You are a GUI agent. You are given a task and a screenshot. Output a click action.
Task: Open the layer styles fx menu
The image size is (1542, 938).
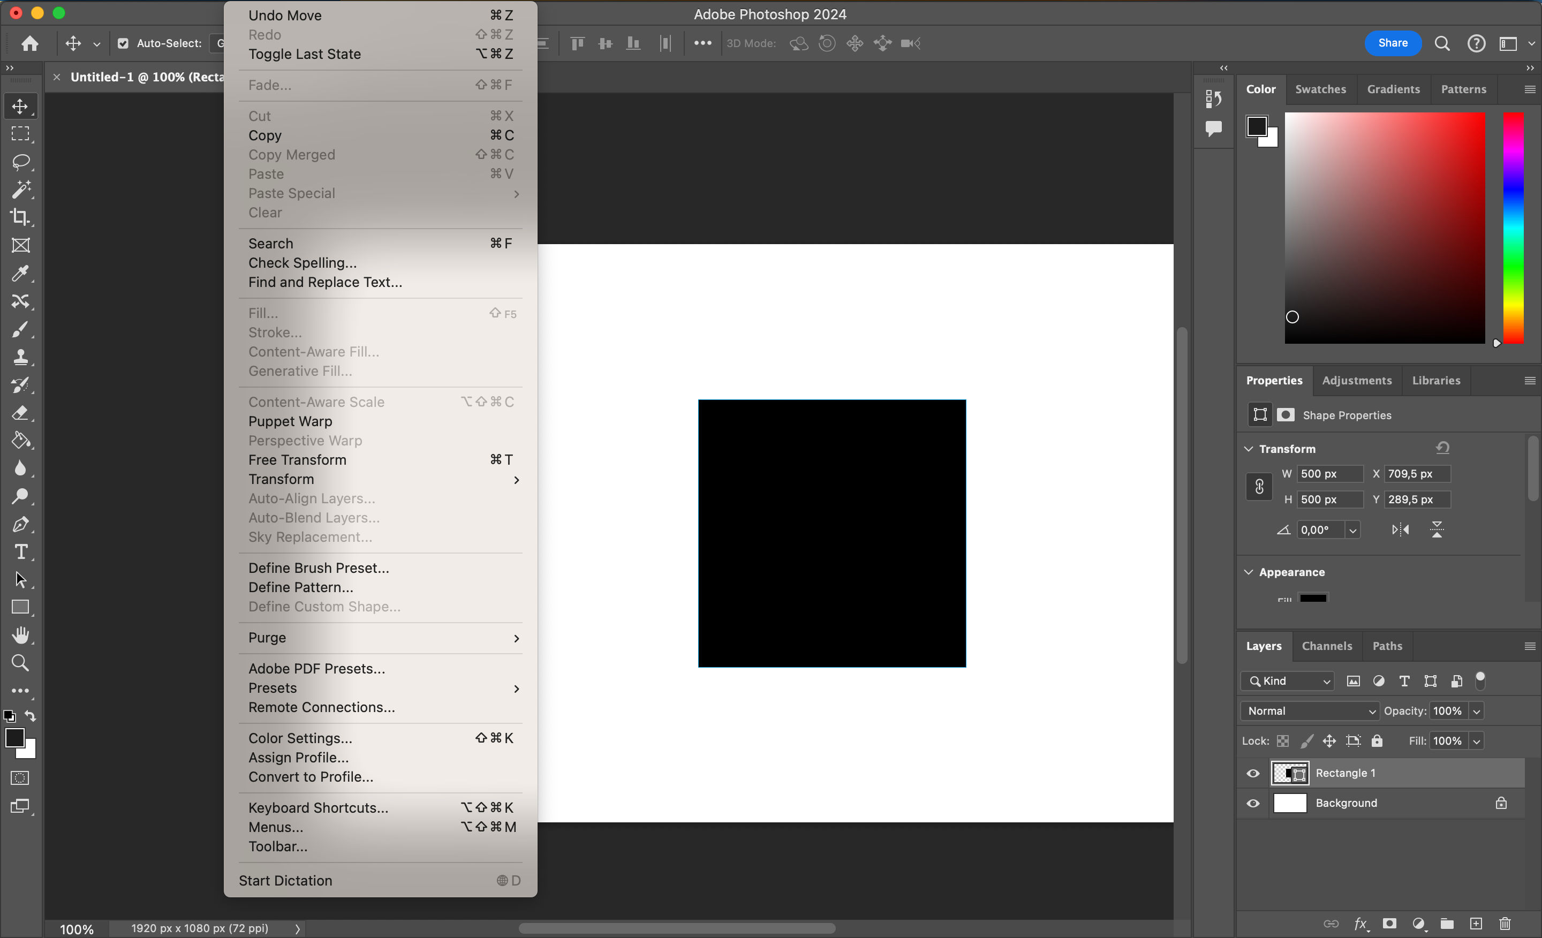pyautogui.click(x=1362, y=924)
